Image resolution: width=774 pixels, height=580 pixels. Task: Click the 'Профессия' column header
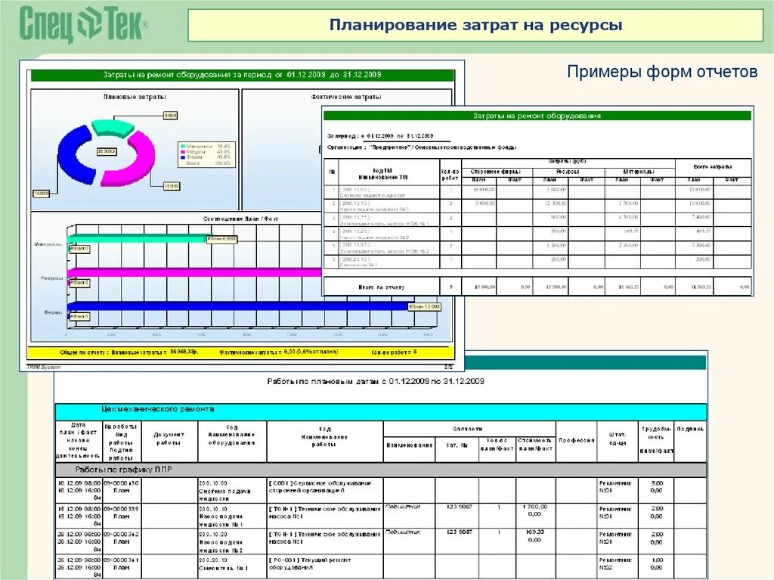pyautogui.click(x=576, y=440)
